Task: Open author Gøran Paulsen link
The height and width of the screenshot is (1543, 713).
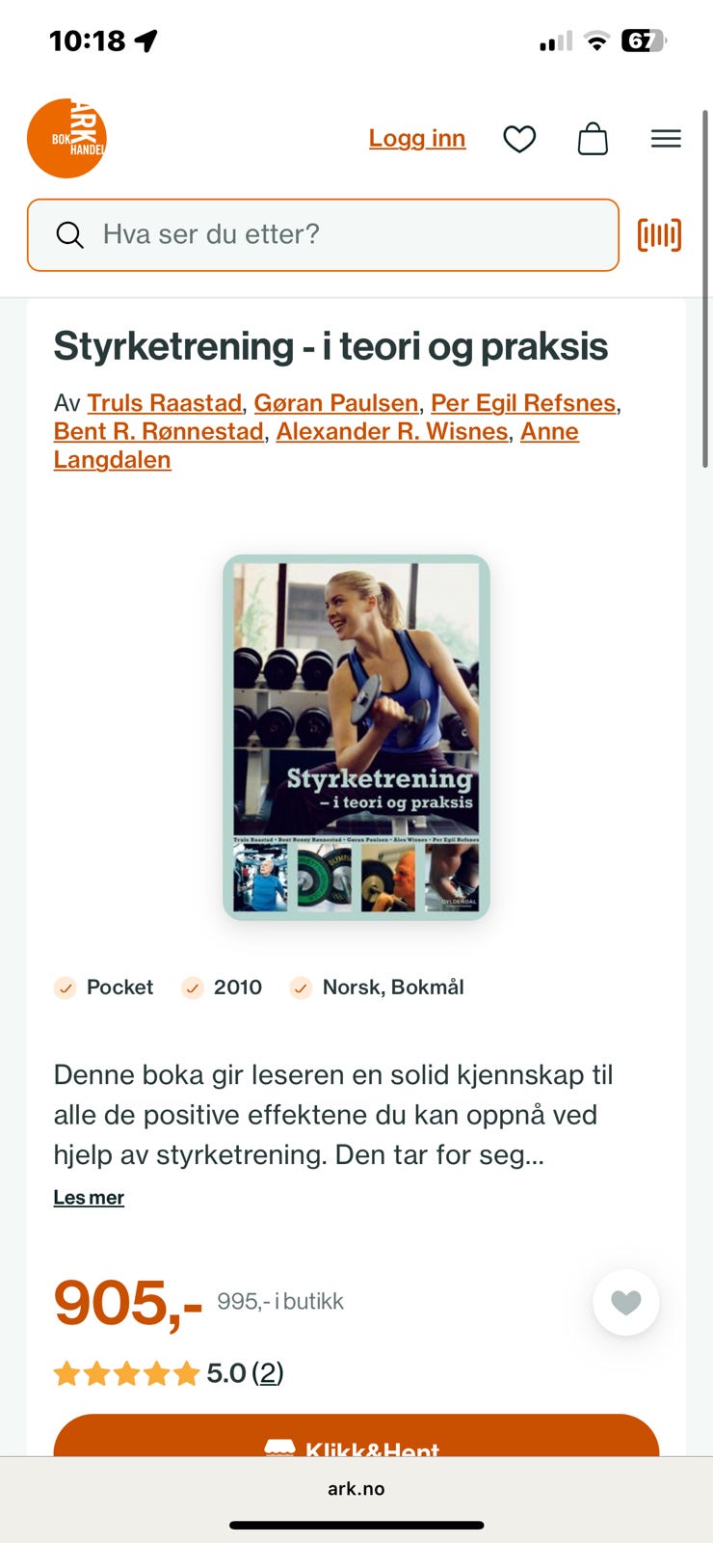Action: 336,402
